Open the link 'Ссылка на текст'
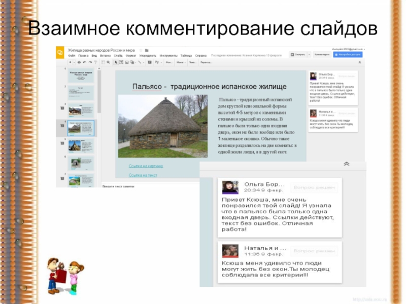 [143, 175]
